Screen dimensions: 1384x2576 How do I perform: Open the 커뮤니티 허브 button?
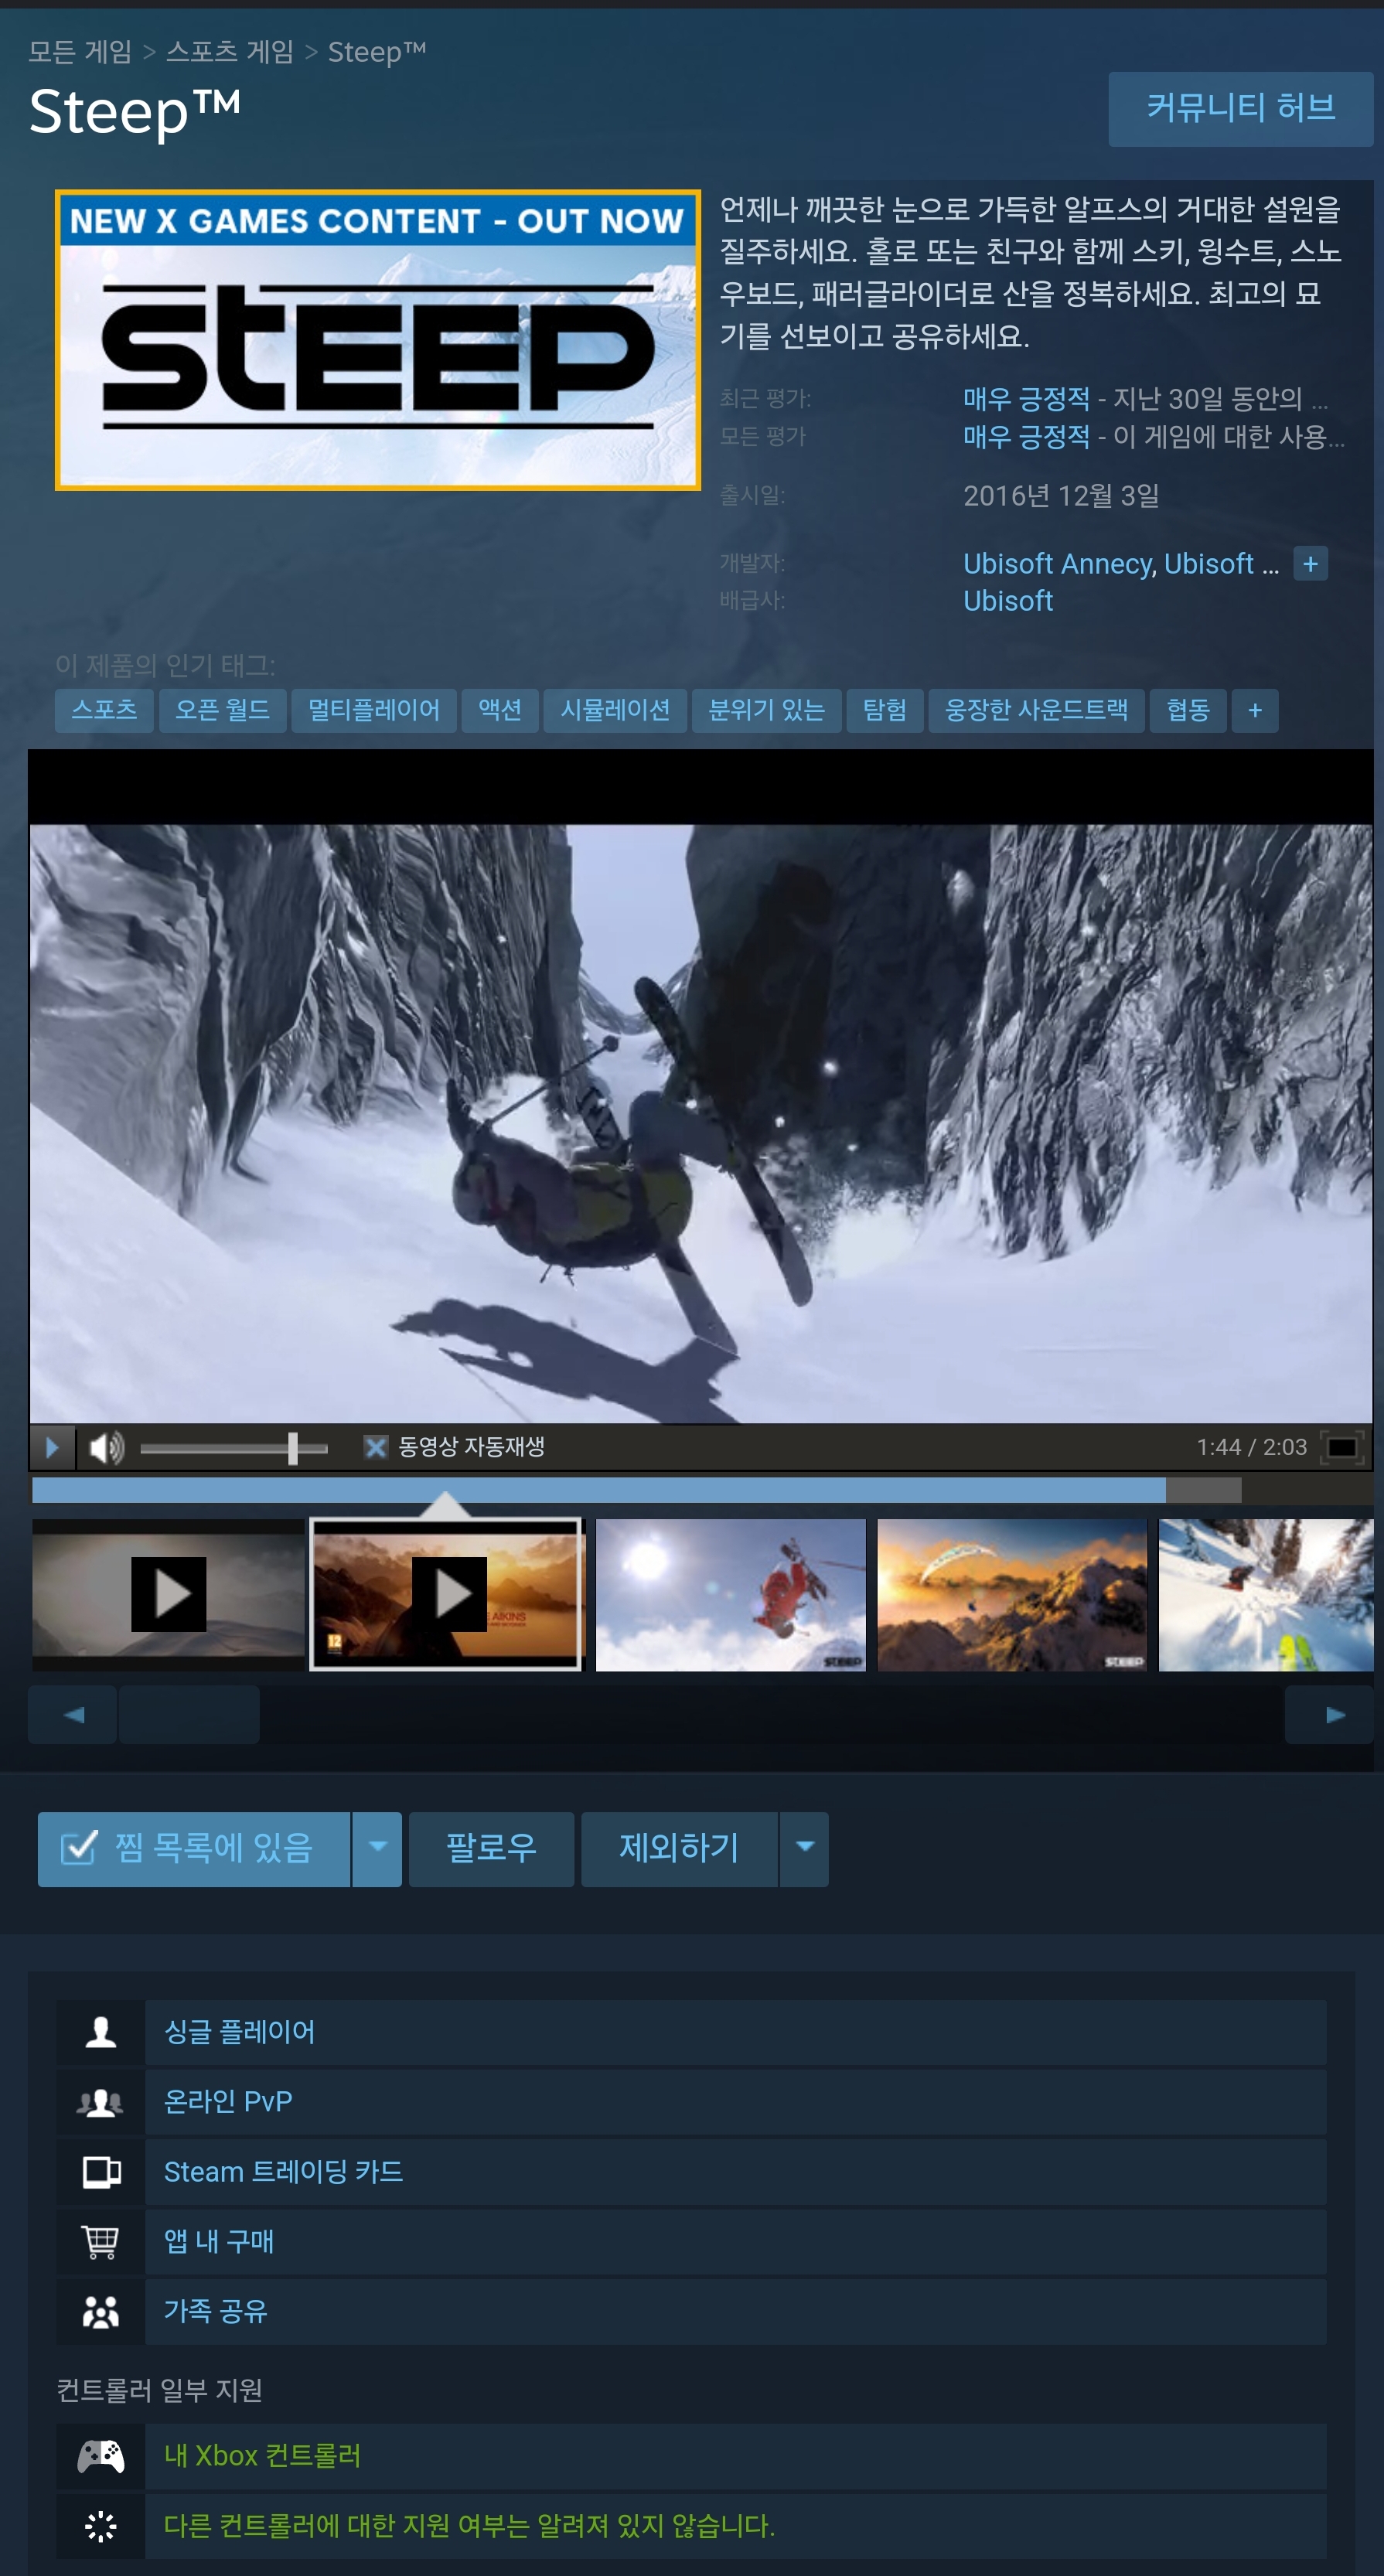pos(1241,109)
